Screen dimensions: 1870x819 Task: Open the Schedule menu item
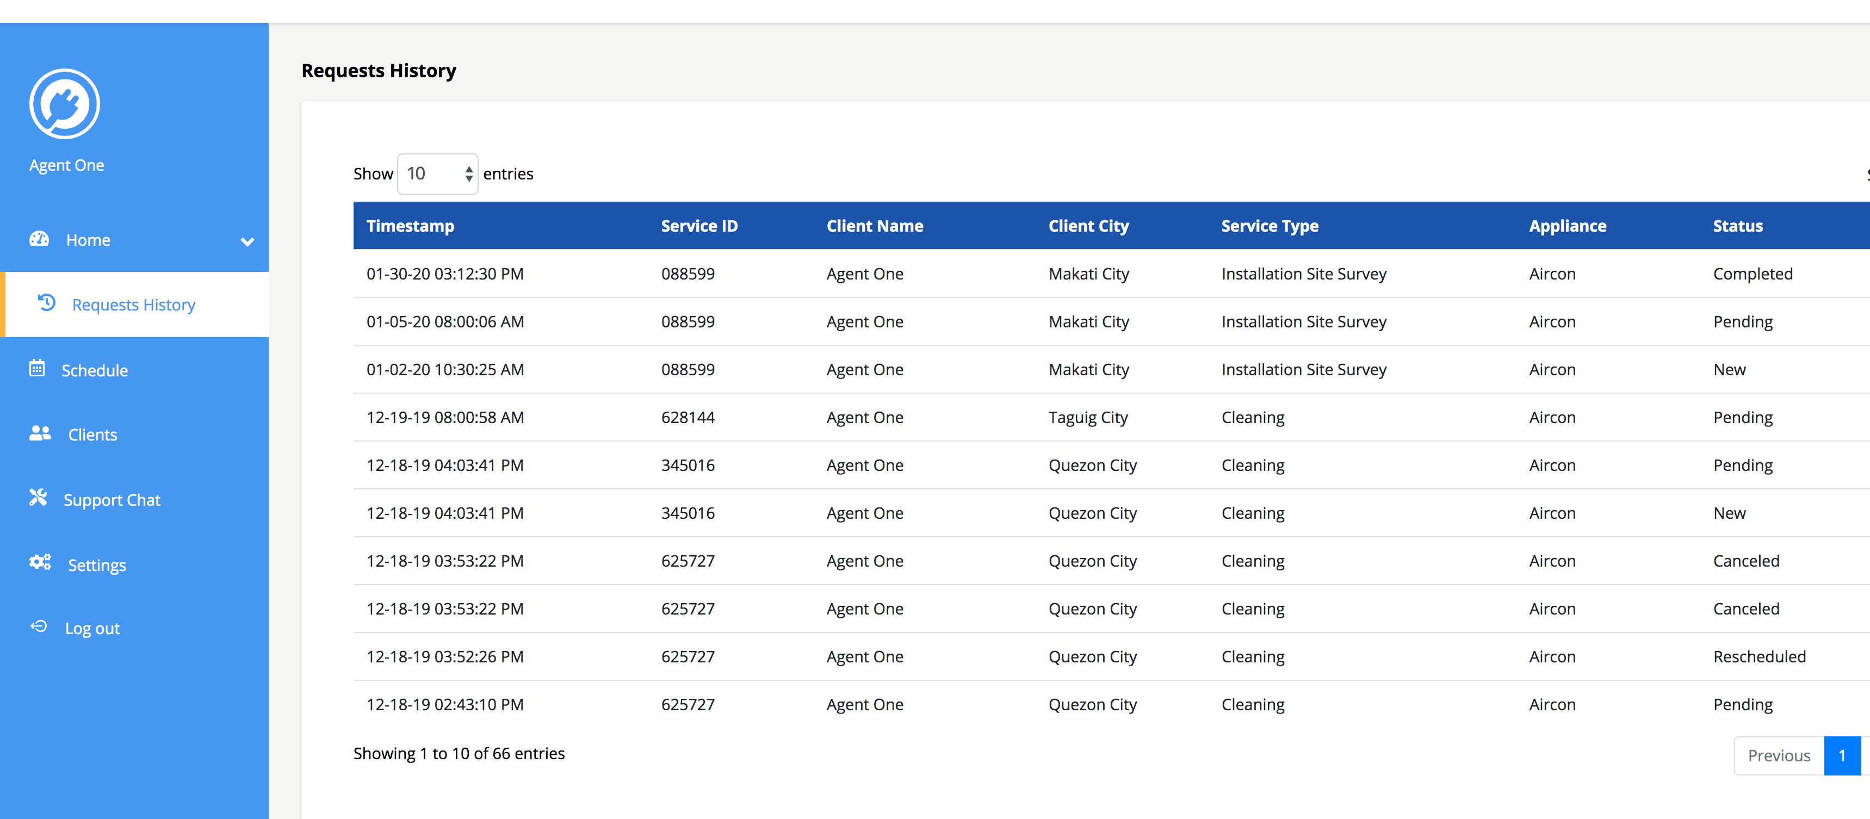(95, 370)
